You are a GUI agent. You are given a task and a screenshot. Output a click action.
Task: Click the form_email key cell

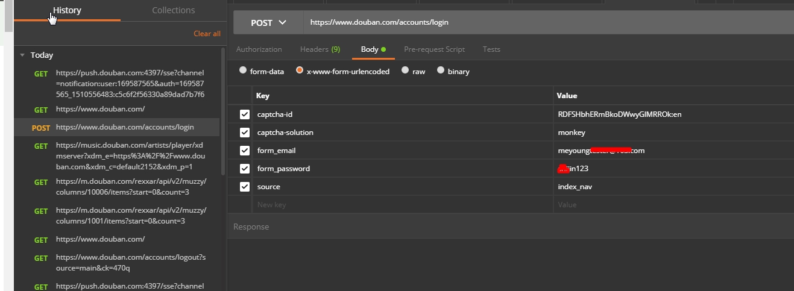click(403, 151)
